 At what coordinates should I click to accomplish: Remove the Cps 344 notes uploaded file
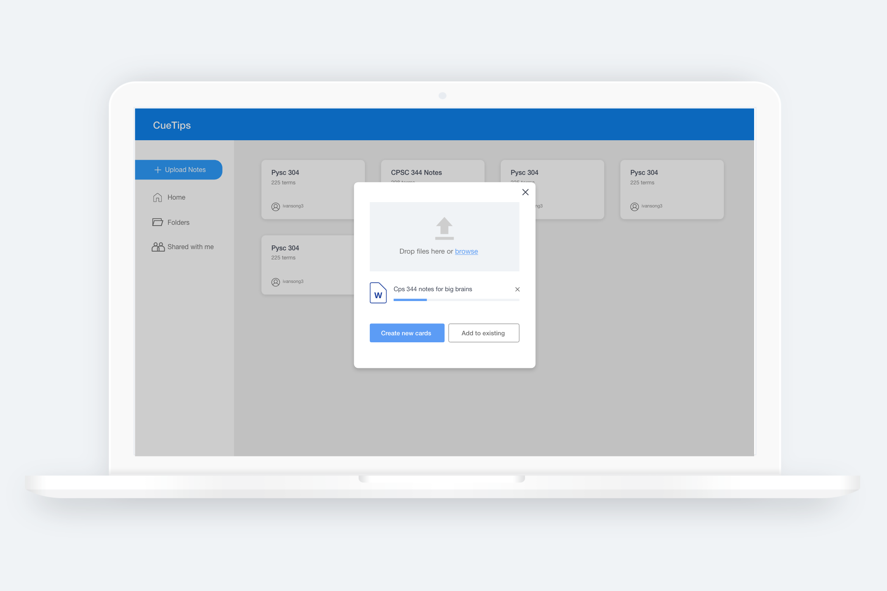click(x=517, y=290)
